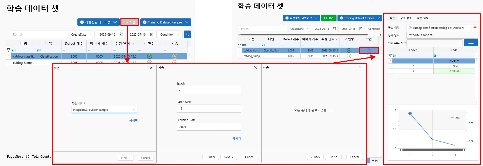The width and height of the screenshot is (483, 166).
Task: Open the calendar picker for 2025-09-15 in left panel
Action: point(121,34)
